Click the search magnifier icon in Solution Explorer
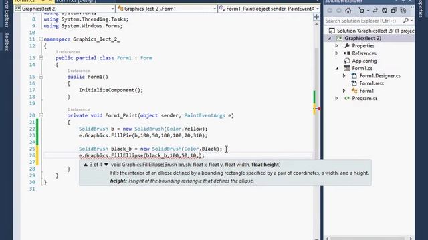This screenshot has width=428, height=240. (406, 21)
